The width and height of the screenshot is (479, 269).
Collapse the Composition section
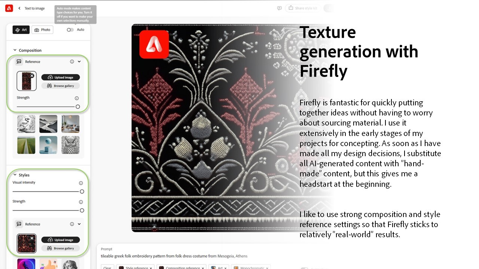click(x=15, y=50)
